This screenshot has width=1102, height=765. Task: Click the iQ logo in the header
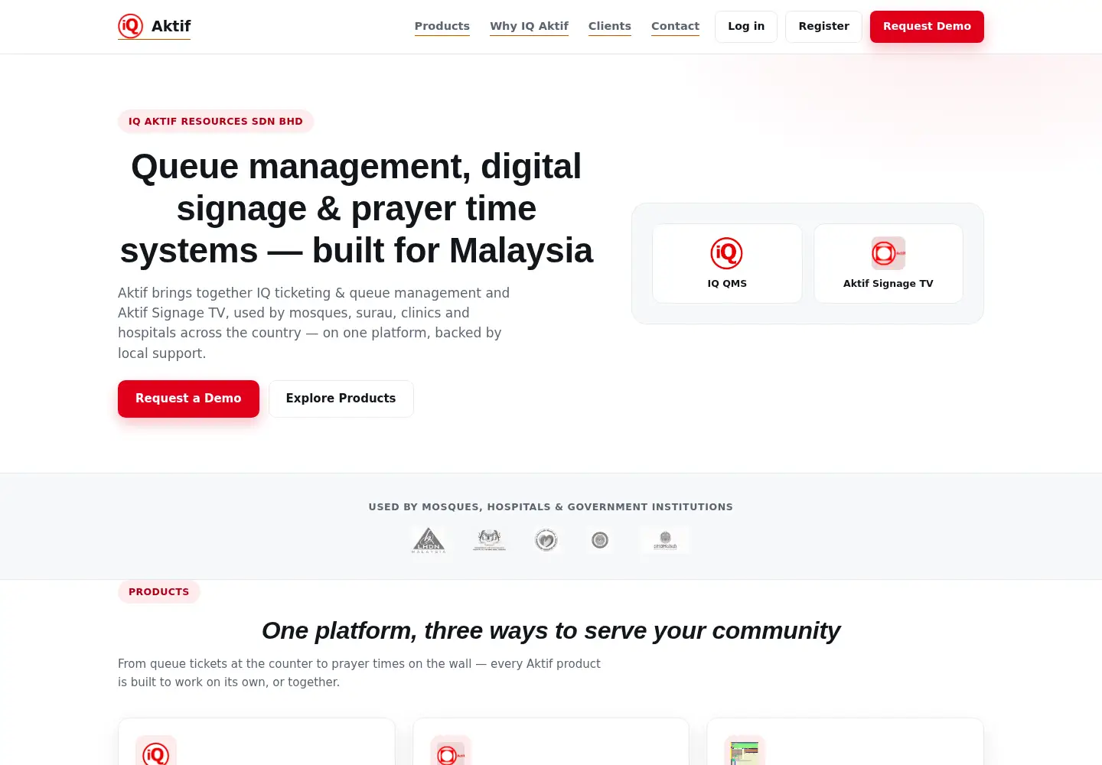(x=131, y=26)
